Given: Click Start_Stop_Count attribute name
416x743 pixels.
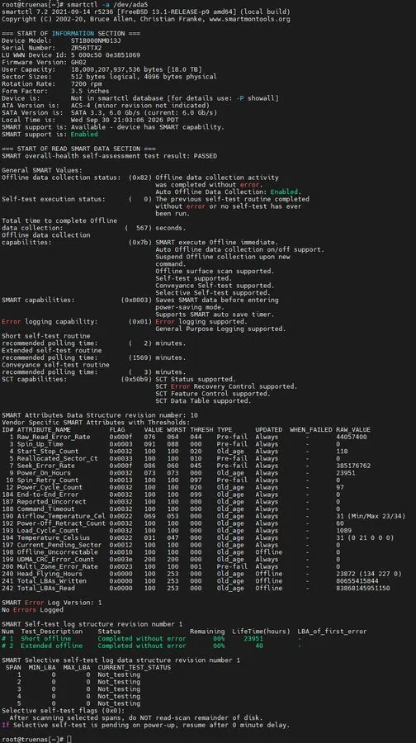Looking at the screenshot, I should click(x=48, y=451).
